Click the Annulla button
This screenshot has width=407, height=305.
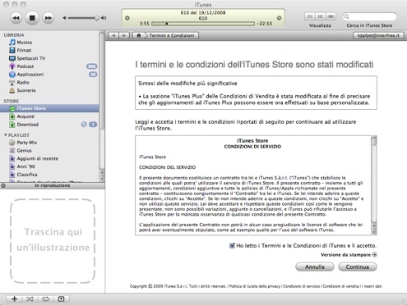[315, 267]
